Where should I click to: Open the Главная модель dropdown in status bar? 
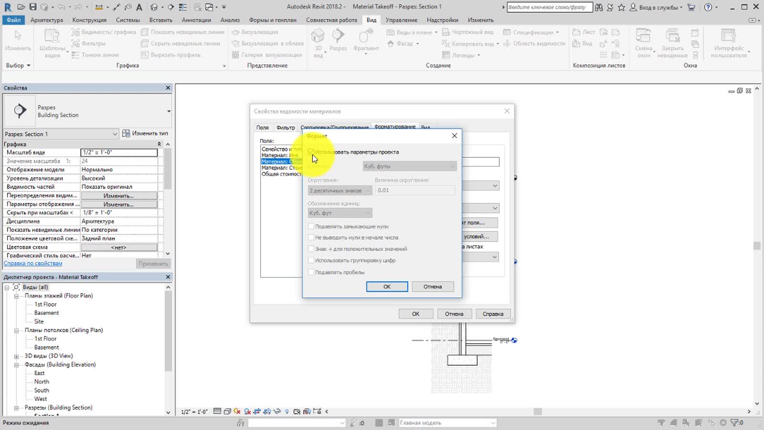coord(447,423)
